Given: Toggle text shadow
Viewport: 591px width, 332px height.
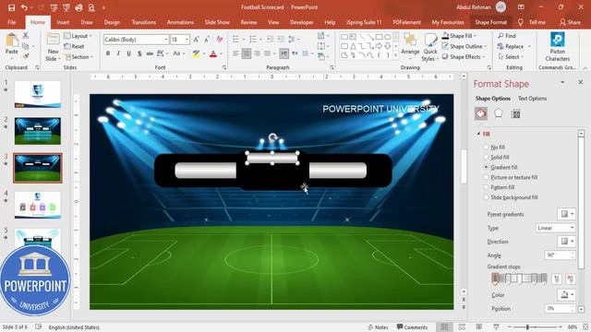Looking at the screenshot, I should point(139,53).
